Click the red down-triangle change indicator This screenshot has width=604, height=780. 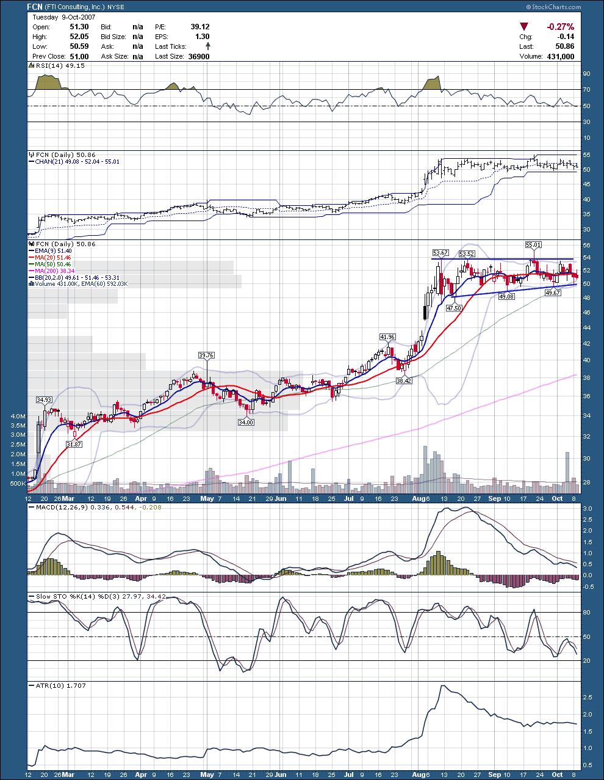pyautogui.click(x=524, y=27)
